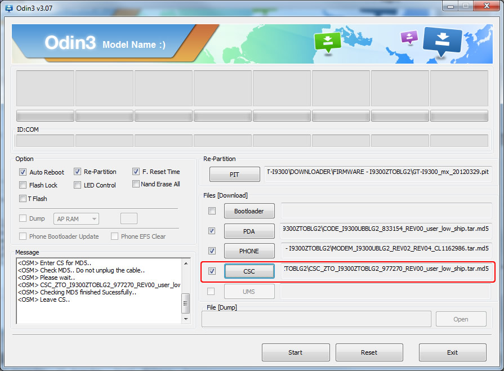Image resolution: width=504 pixels, height=371 pixels.
Task: Toggle the Auto Reboot checkbox
Action: point(23,172)
